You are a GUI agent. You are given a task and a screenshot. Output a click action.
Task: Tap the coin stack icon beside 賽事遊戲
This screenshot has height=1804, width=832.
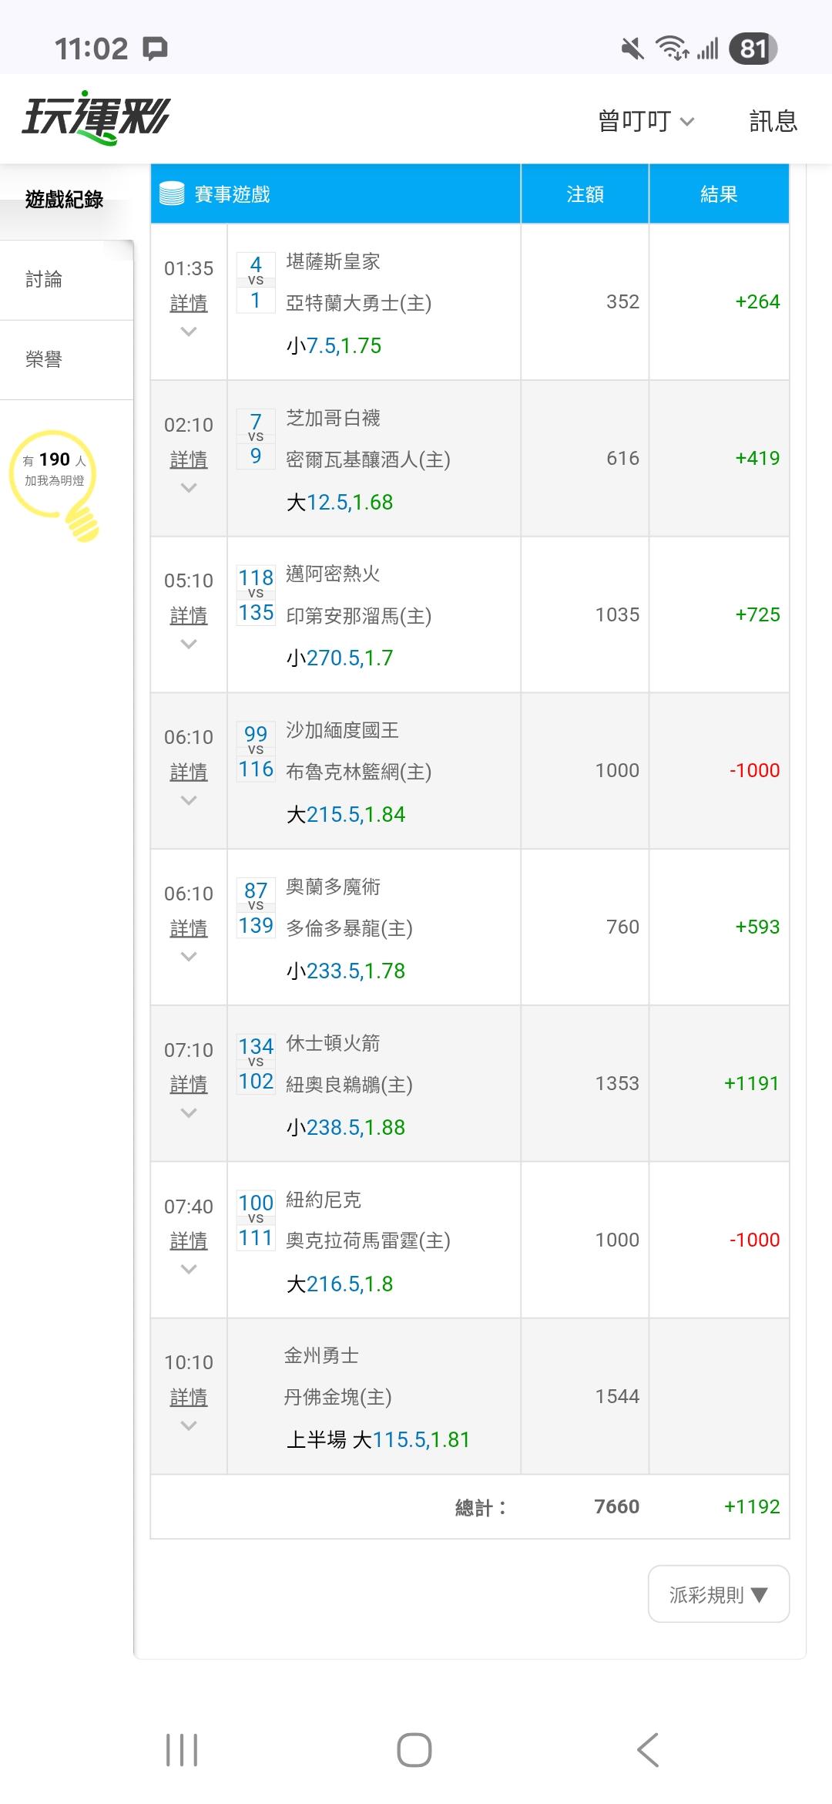172,194
